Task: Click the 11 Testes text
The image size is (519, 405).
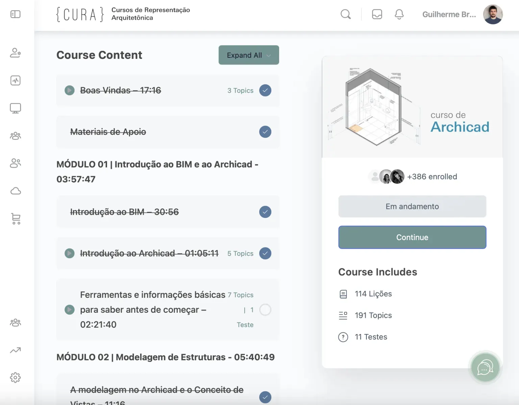Action: [x=371, y=337]
